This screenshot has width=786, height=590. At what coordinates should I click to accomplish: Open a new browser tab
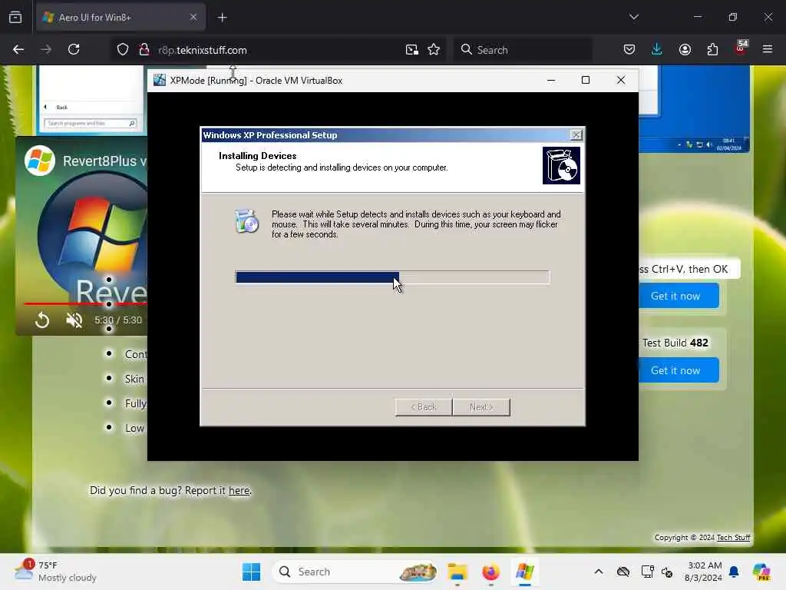point(222,18)
